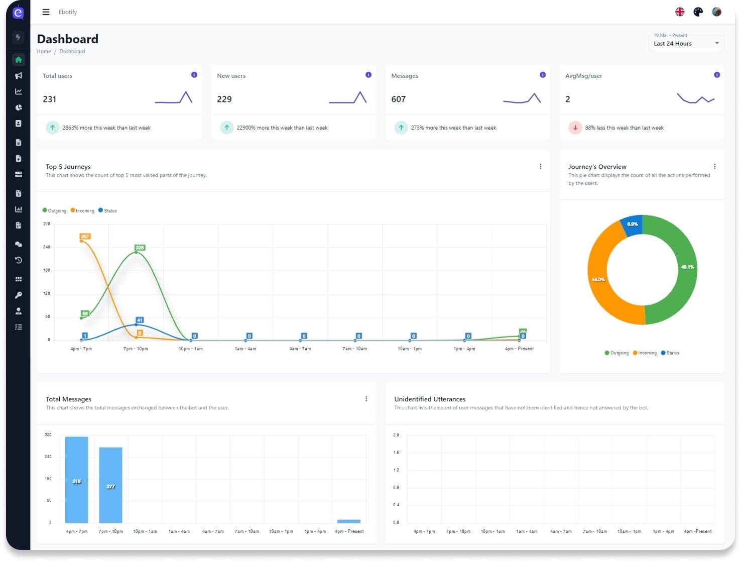
Task: Open the hamburger menu next to Ebotify
Action: tap(46, 12)
